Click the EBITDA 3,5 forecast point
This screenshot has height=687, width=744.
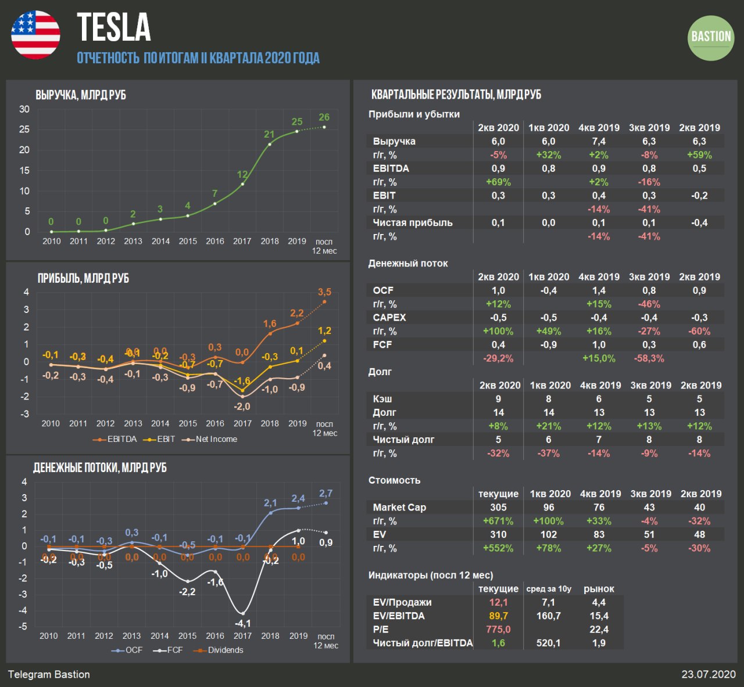(x=324, y=301)
